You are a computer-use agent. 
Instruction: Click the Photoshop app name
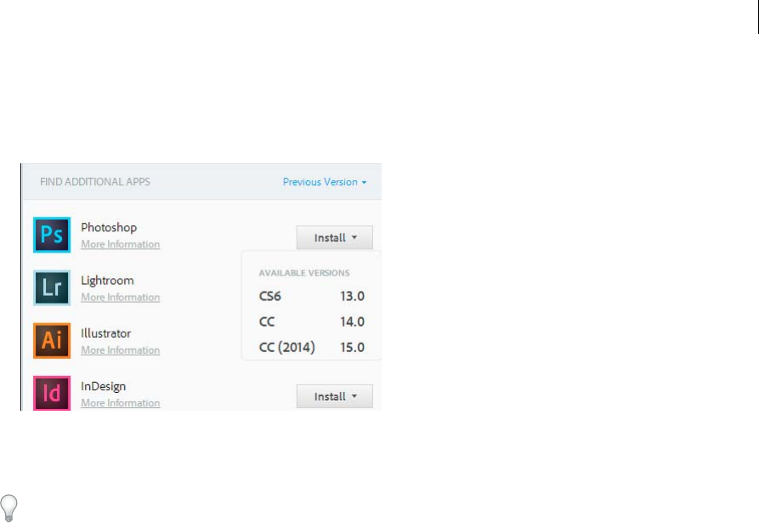click(x=109, y=228)
